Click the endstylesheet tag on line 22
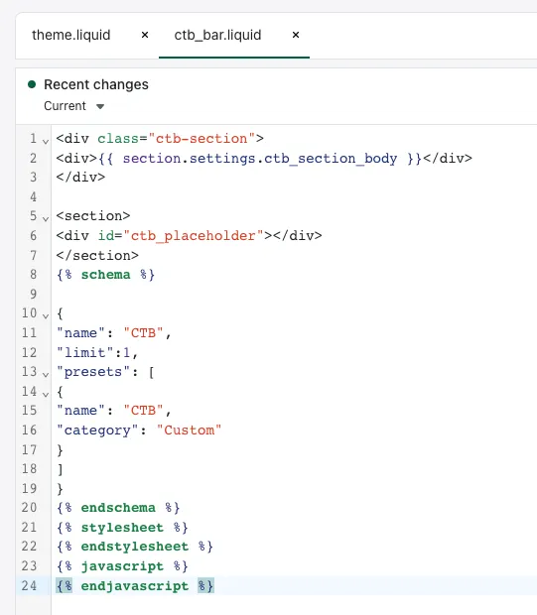 135,547
